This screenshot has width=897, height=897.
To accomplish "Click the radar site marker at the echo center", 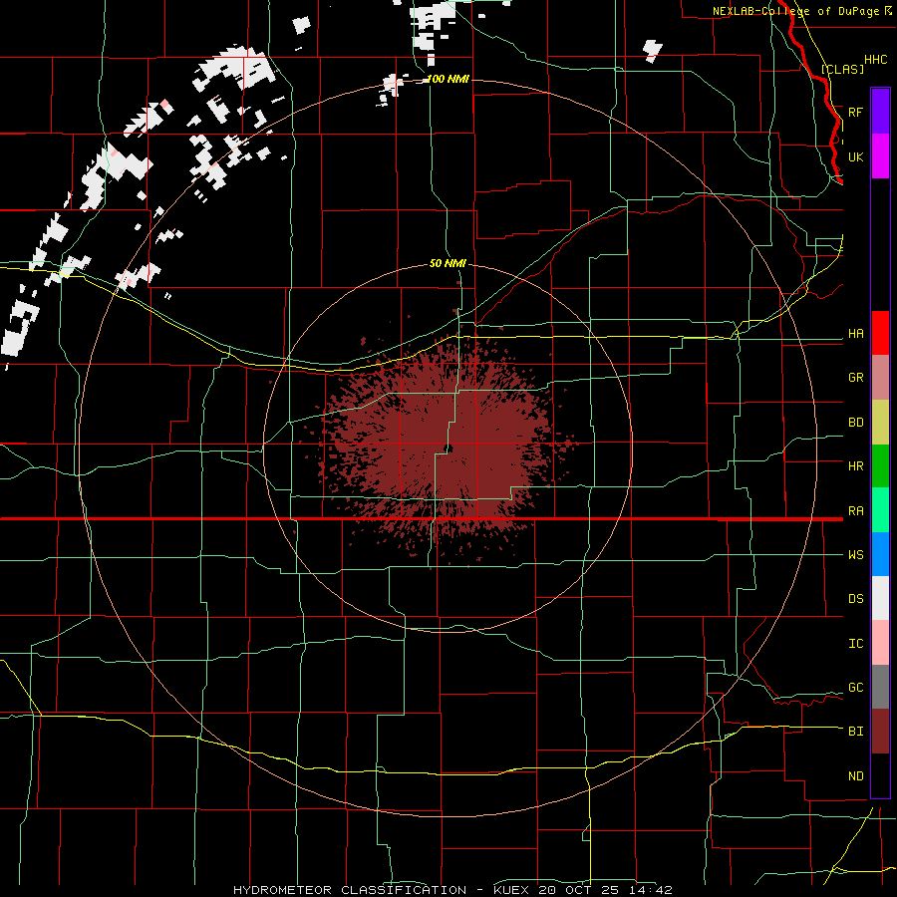I will [449, 448].
